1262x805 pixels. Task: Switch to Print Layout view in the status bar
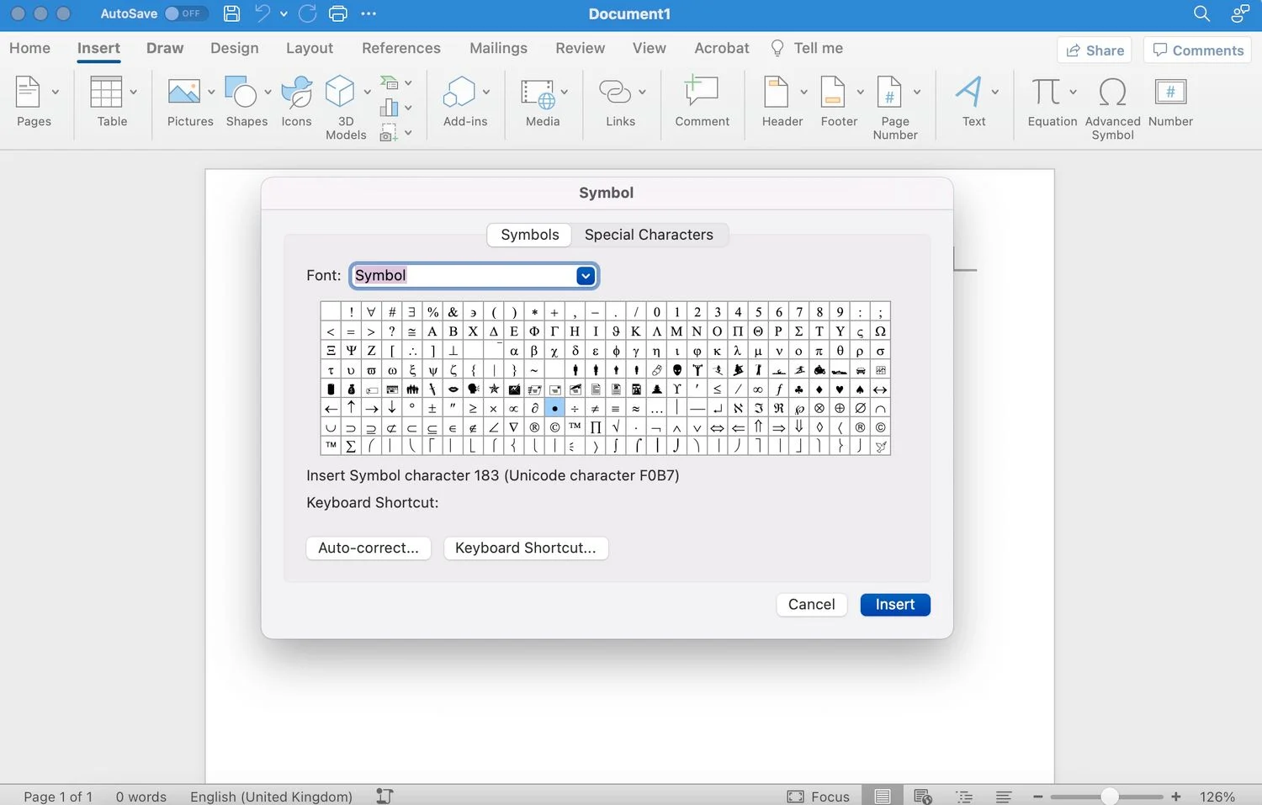pyautogui.click(x=883, y=797)
